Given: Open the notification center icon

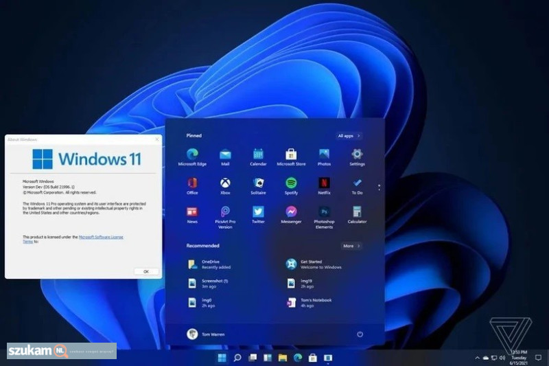Looking at the screenshot, I should 539,358.
